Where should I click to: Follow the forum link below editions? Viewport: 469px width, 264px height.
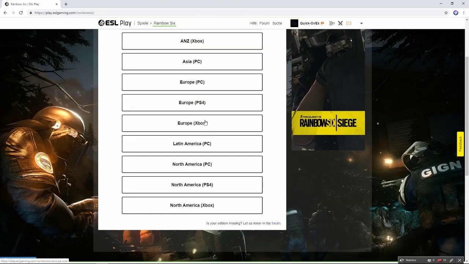(276, 223)
